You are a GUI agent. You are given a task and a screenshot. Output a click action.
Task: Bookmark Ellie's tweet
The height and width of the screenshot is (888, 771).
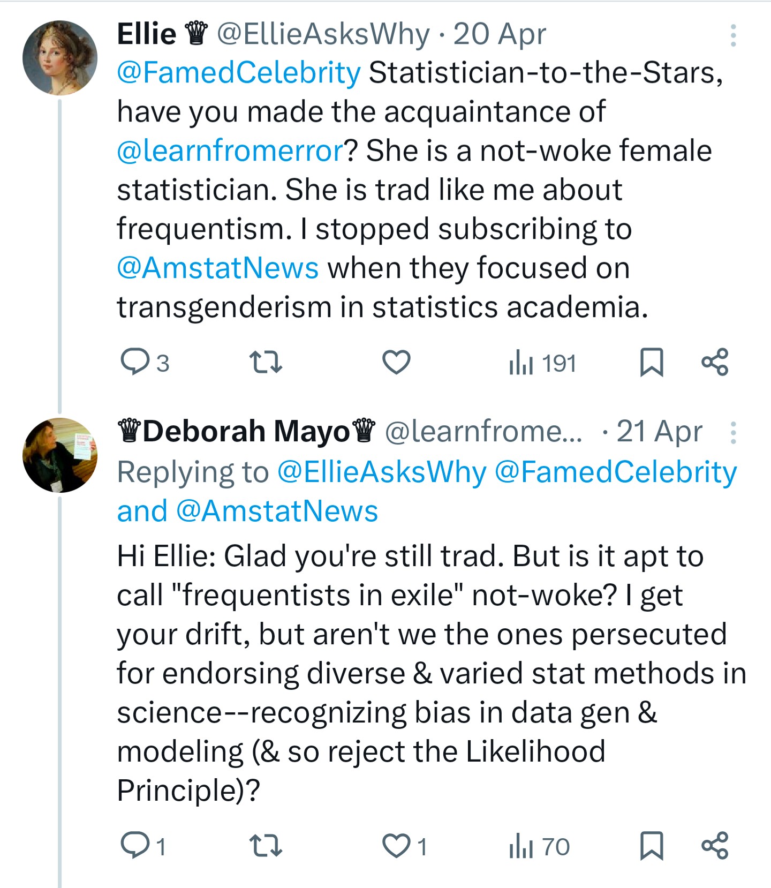click(652, 363)
